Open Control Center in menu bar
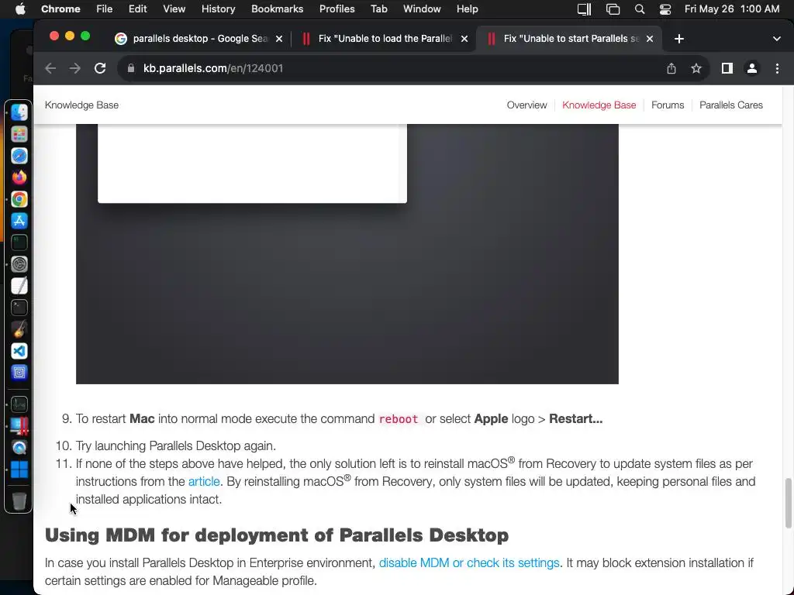The height and width of the screenshot is (595, 794). pyautogui.click(x=665, y=9)
